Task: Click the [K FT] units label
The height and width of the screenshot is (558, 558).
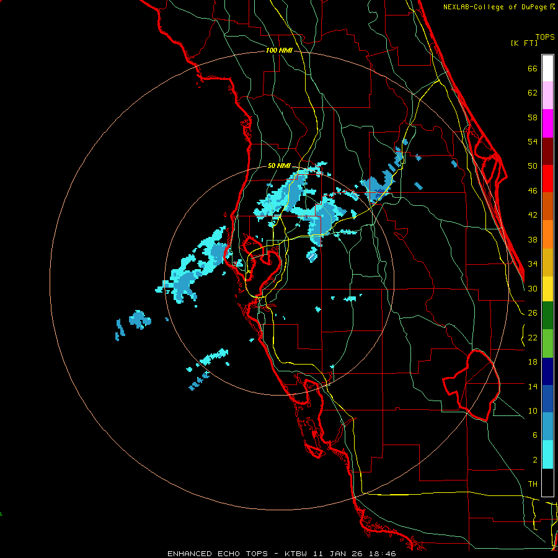Action: click(x=524, y=43)
